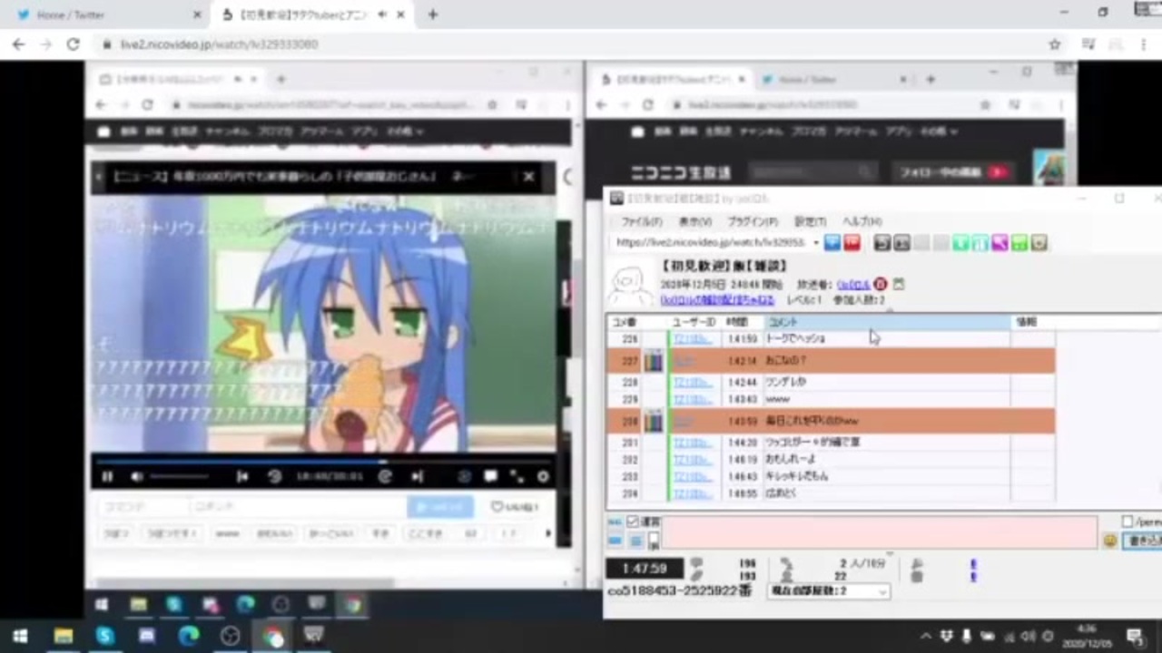
Task: Click the skip-to-end icon in video player
Action: (417, 476)
